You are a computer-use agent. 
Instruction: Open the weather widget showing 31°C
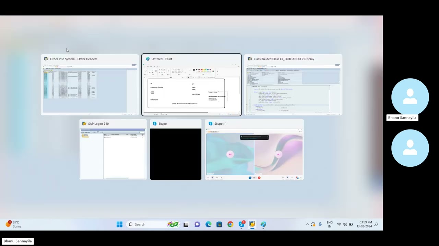(x=13, y=224)
